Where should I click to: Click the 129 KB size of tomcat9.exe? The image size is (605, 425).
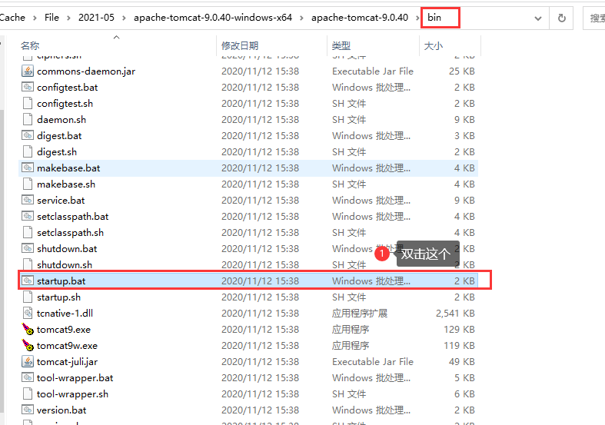tap(459, 330)
